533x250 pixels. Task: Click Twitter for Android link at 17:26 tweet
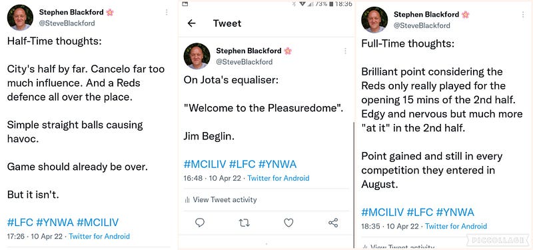[x=99, y=236]
